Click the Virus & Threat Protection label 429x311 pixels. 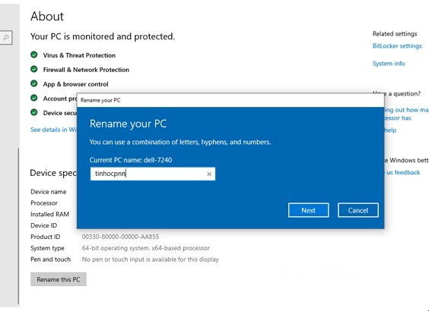pyautogui.click(x=79, y=55)
